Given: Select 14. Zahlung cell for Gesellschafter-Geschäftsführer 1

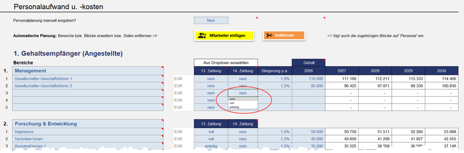Looking at the screenshot, I should 243,79.
